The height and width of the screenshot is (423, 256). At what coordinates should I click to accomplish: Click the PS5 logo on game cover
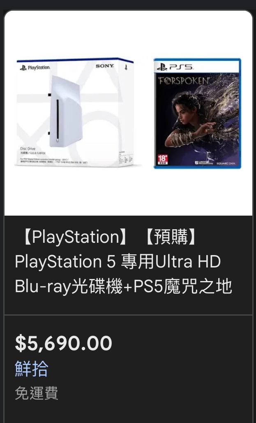click(175, 67)
